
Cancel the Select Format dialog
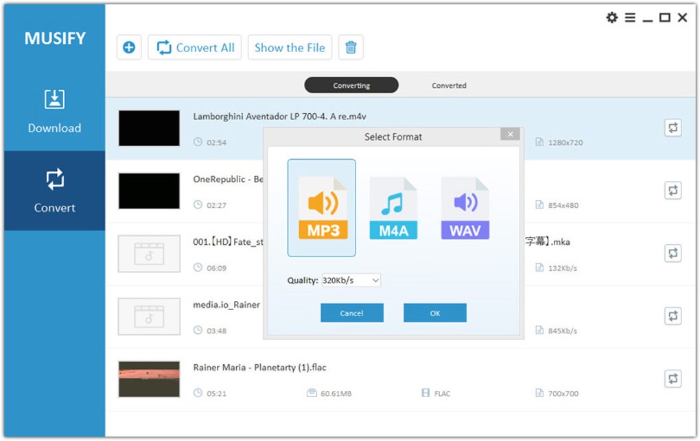351,312
